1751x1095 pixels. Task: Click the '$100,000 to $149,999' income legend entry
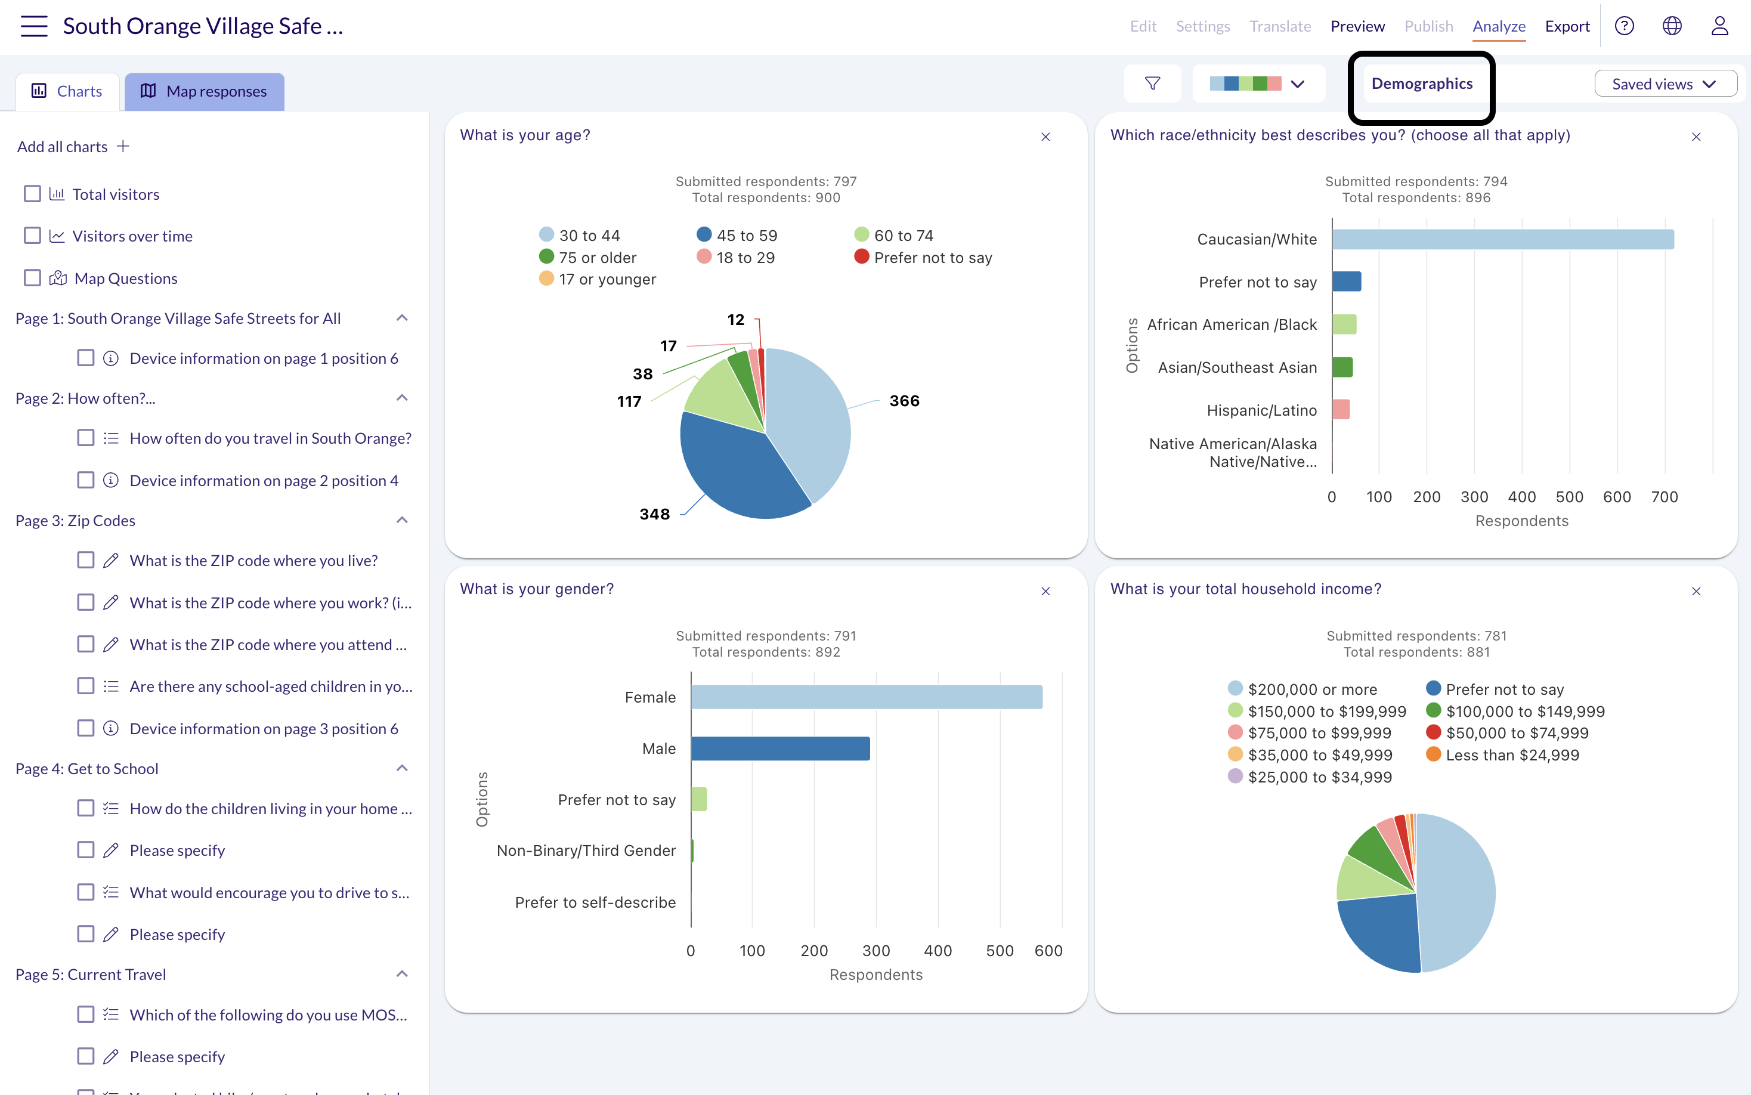coord(1515,711)
